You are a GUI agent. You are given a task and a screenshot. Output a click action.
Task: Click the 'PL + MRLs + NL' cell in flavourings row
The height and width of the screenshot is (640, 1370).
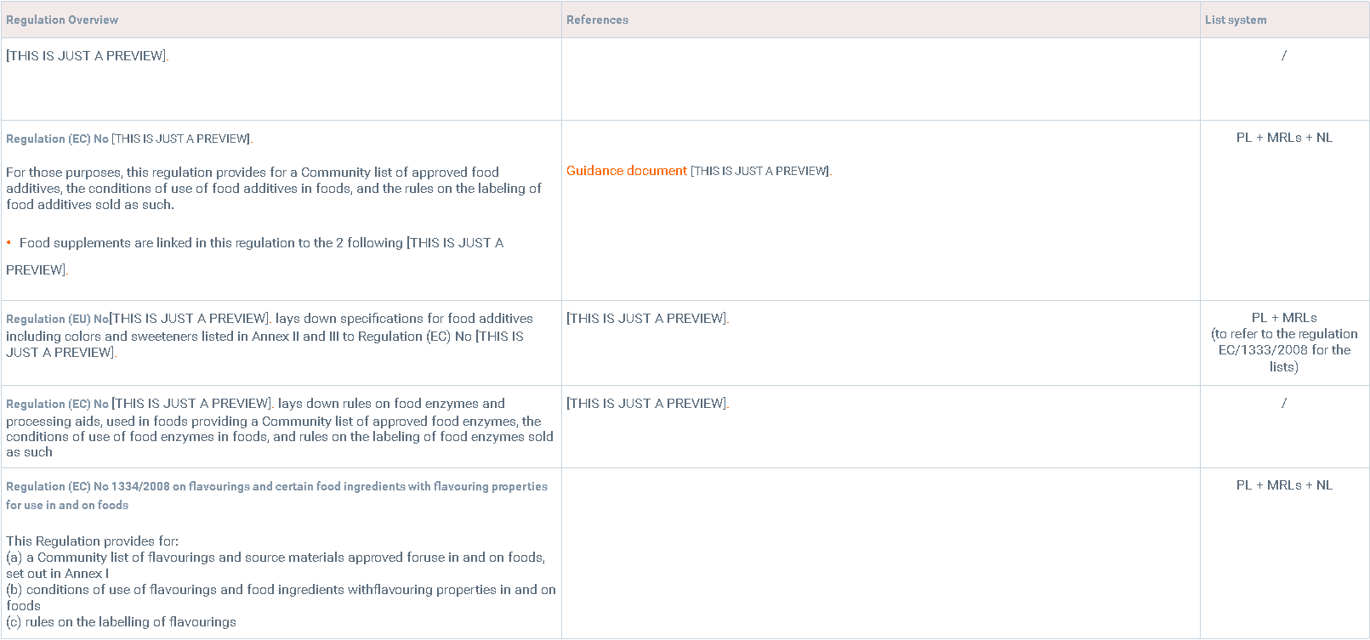point(1284,485)
